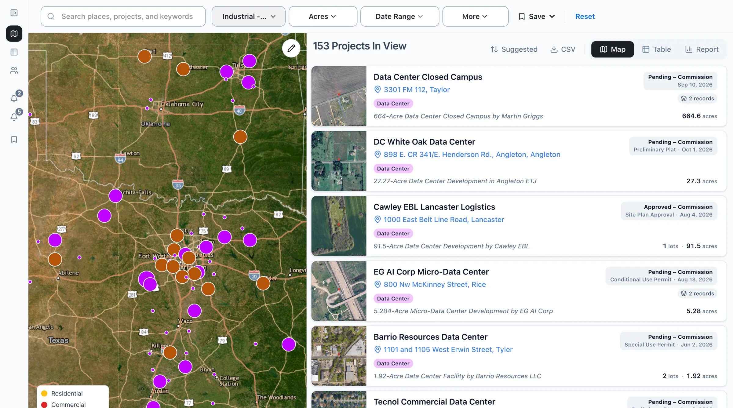733x408 pixels.
Task: Open DC White Oak Data Center thumbnail
Action: tap(339, 161)
